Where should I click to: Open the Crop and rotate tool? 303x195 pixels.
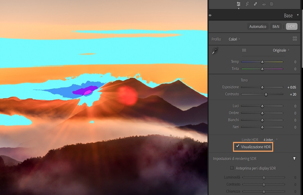tap(247, 4)
